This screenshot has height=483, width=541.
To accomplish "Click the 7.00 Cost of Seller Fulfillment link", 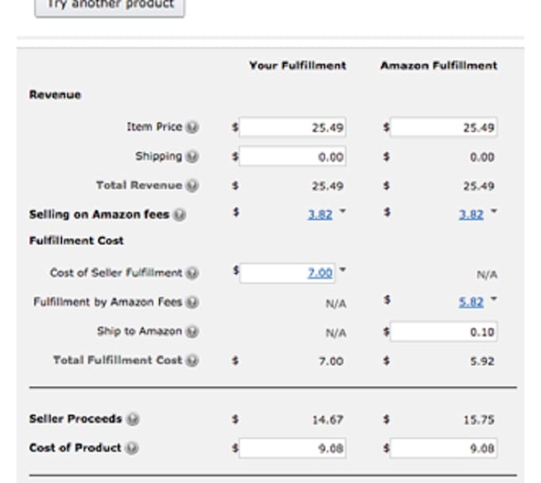I will tap(320, 273).
